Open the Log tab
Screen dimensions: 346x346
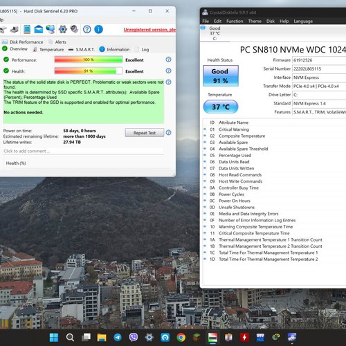point(142,49)
